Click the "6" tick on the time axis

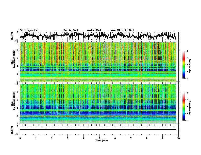[x=115, y=138]
